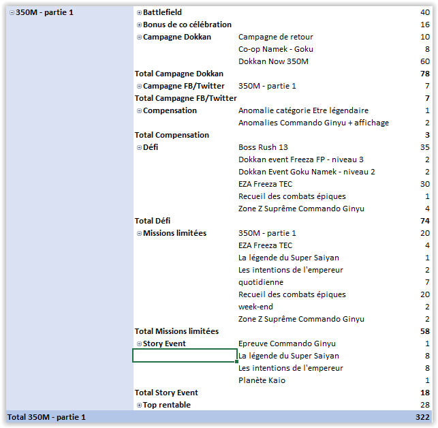Select Epreuve Commando Ginyu cell
This screenshot has width=438, height=428.
(287, 343)
